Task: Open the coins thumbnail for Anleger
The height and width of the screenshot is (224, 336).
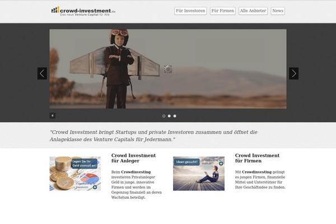Action: (75, 174)
